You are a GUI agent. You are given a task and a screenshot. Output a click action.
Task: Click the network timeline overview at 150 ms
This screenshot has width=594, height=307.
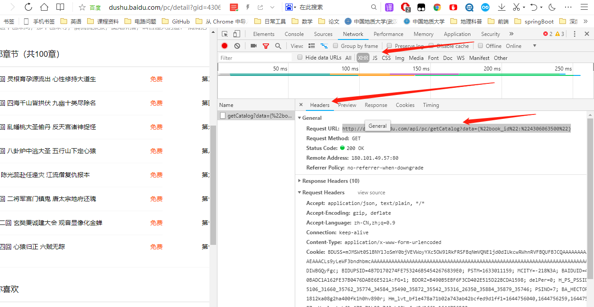[x=421, y=68]
